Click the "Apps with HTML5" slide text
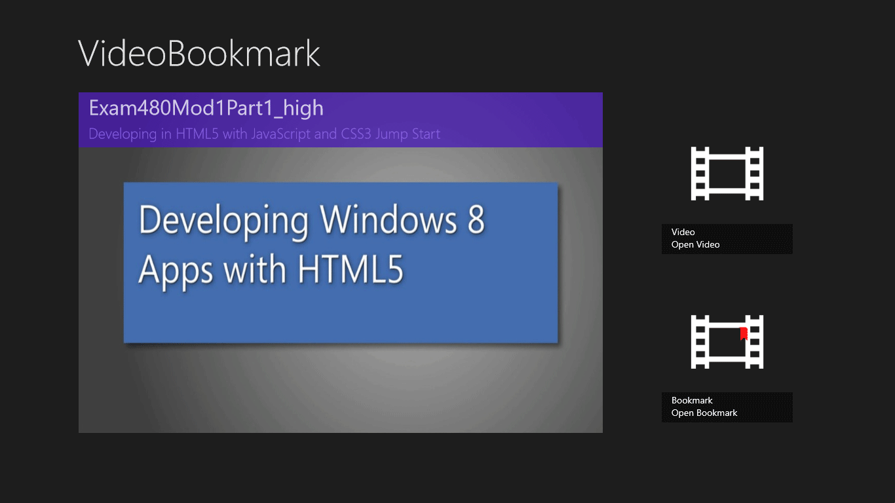Image resolution: width=895 pixels, height=503 pixels. [270, 269]
